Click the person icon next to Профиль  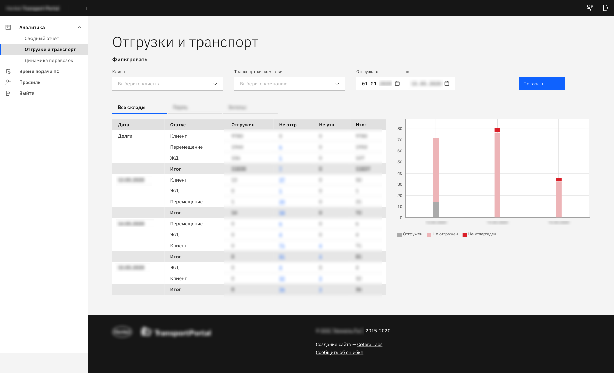(x=9, y=82)
